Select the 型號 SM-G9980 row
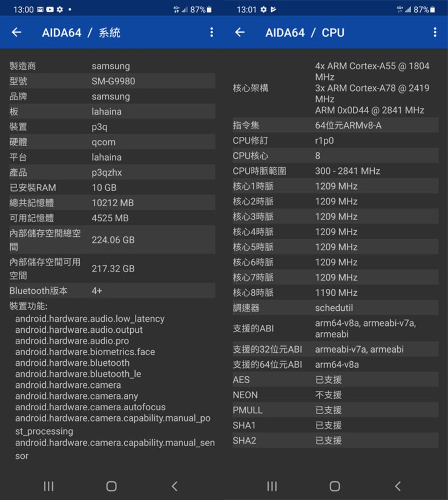Image resolution: width=448 pixels, height=500 pixels. click(x=112, y=81)
